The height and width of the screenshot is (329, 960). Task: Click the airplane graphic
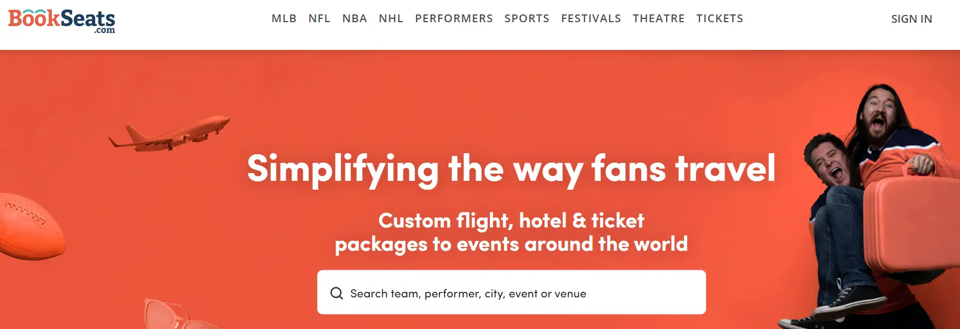point(169,134)
